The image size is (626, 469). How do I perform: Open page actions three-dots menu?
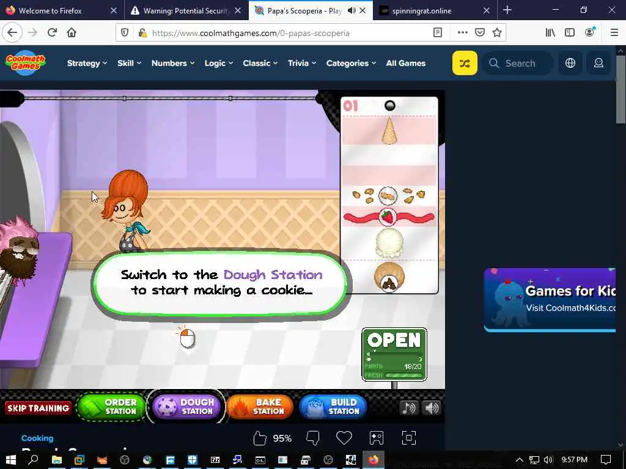tap(462, 33)
